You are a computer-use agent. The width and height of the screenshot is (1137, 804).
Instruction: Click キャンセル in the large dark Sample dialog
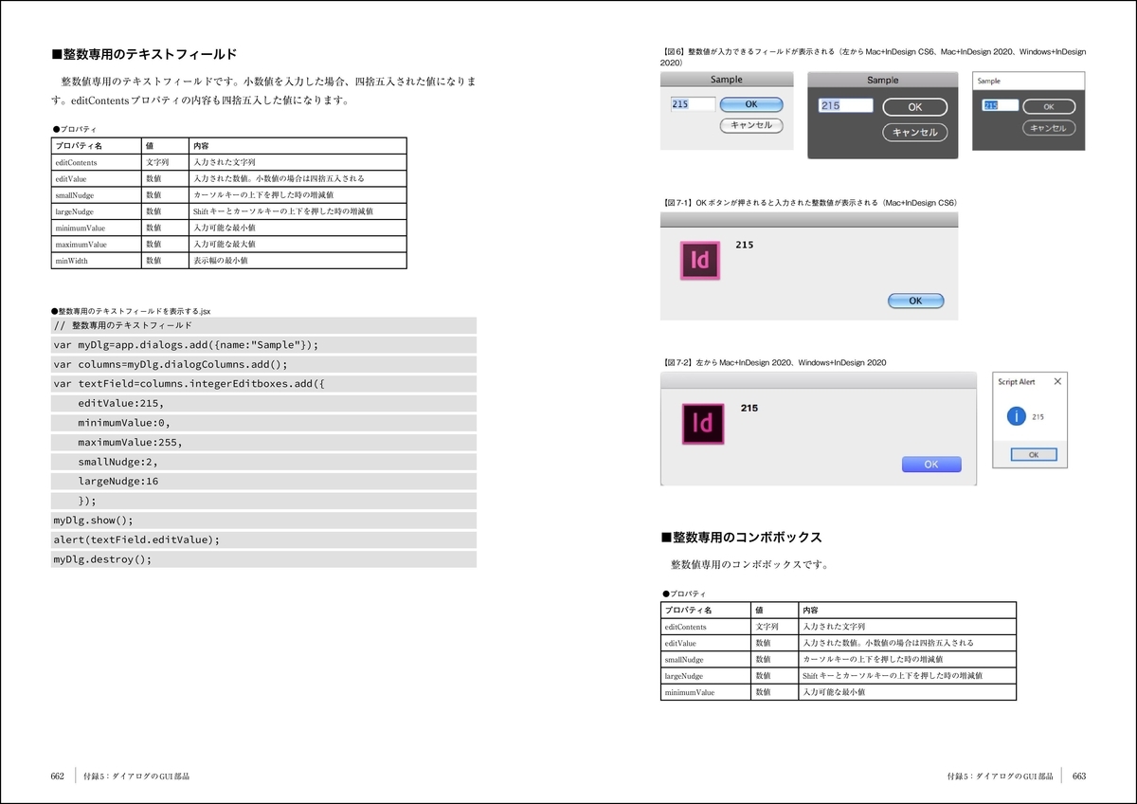click(915, 133)
